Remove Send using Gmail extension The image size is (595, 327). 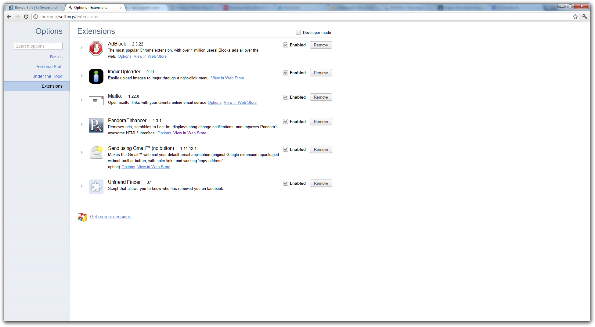(x=321, y=149)
